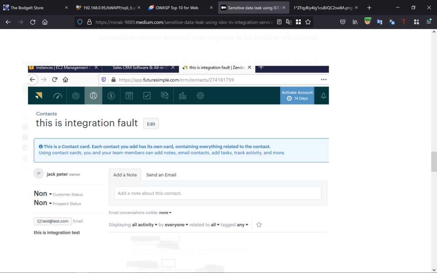Switch to the ZFqyBiy4Ig1cuBJQC2sw8A.png tab

pyautogui.click(x=326, y=8)
